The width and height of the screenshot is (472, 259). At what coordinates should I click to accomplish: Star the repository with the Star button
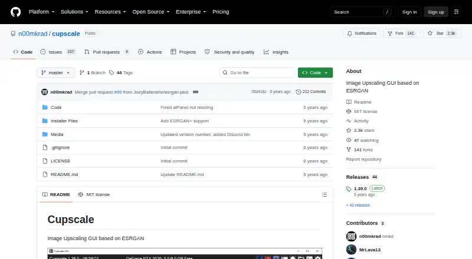coord(442,34)
